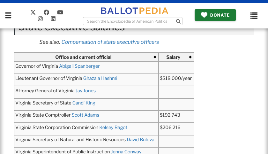Open Scott Adams comptroller link
Image resolution: width=268 pixels, height=154 pixels.
tap(85, 115)
